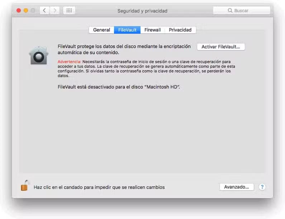Click the FileVault house safe icon

point(39,56)
